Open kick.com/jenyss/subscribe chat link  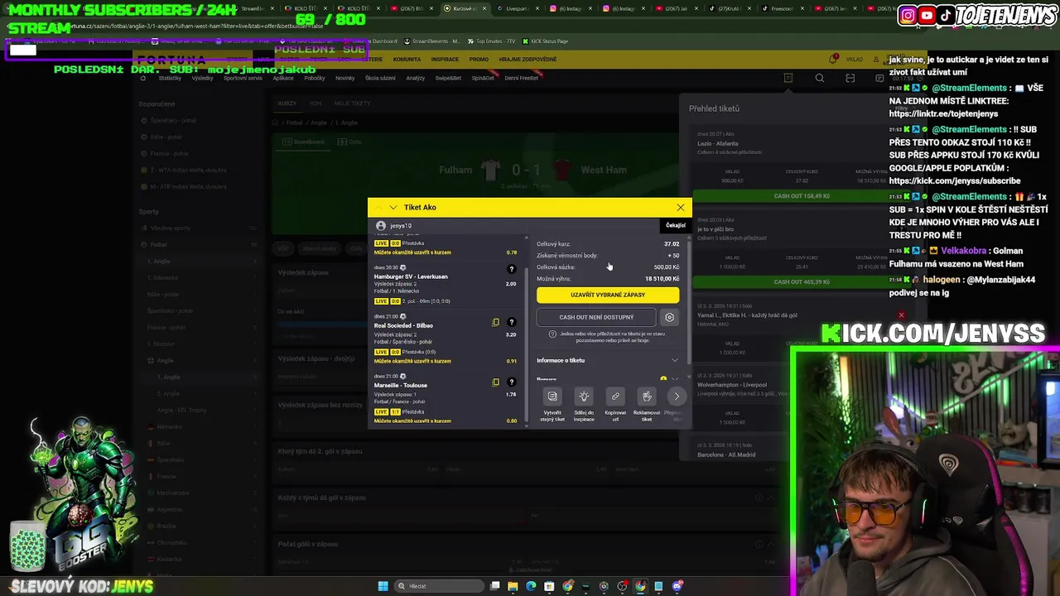pos(954,180)
